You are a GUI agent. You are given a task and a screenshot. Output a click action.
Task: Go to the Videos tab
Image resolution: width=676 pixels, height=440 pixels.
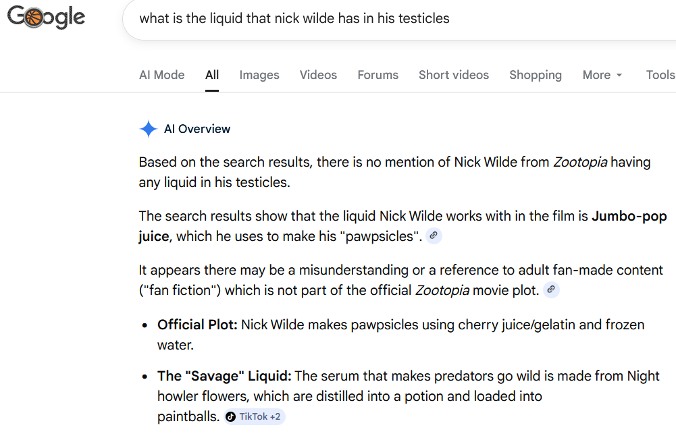(x=318, y=75)
